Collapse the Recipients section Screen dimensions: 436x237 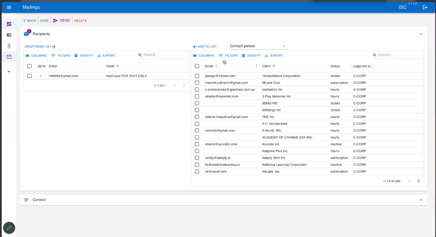pos(421,34)
